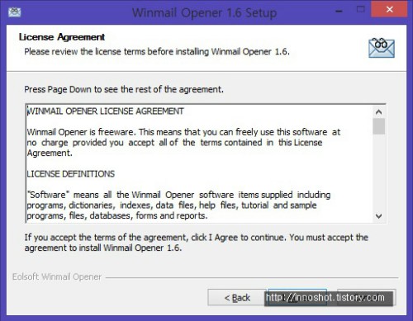Click the maximize button in title bar
Image resolution: width=413 pixels, height=321 pixels.
click(x=360, y=10)
